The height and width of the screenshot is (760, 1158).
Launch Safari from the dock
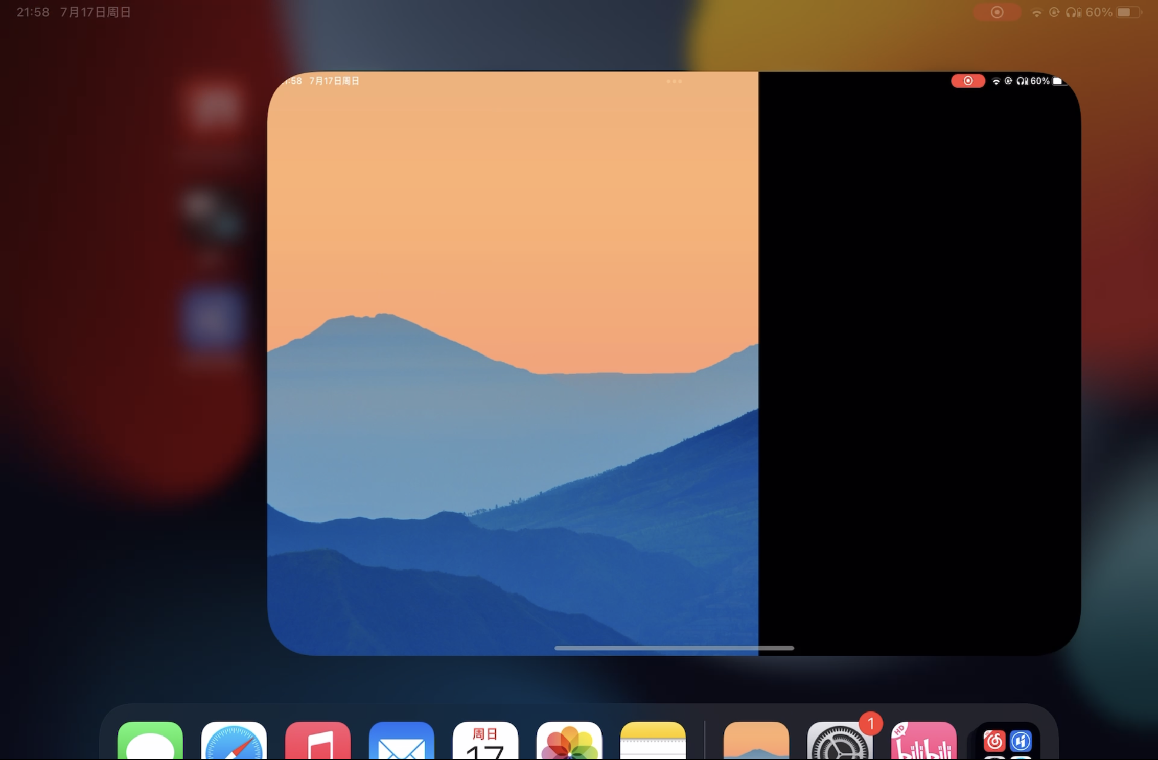coord(234,742)
